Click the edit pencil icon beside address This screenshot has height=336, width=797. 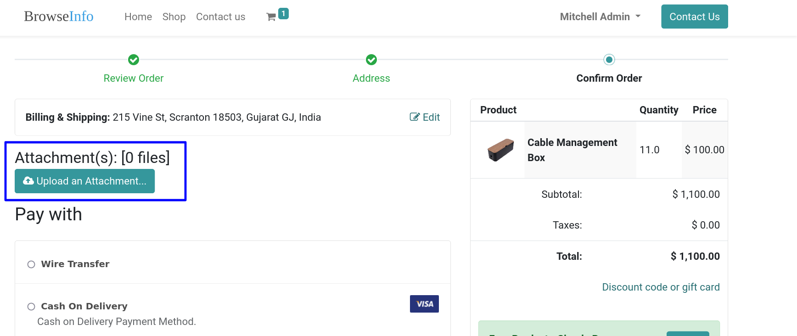pos(415,117)
